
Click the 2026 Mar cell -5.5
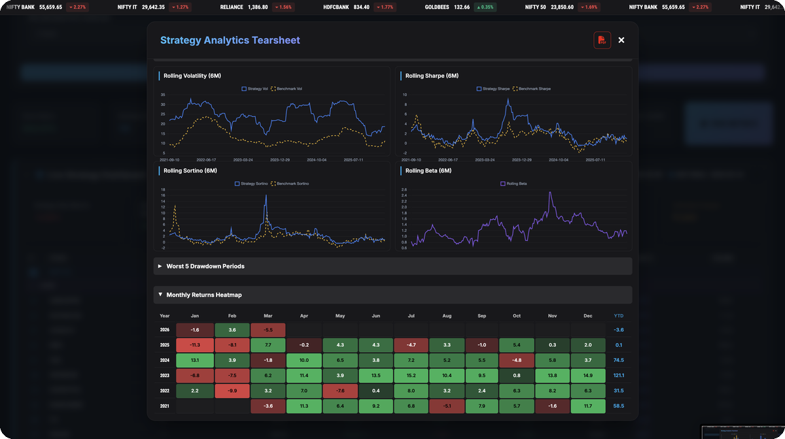click(x=268, y=330)
